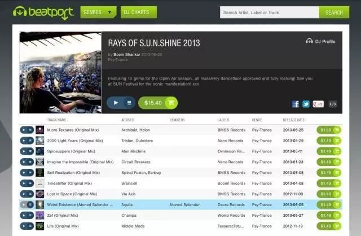Open artist Circuit Breakers
Viewport: 361px width, 236px height.
pos(136,162)
